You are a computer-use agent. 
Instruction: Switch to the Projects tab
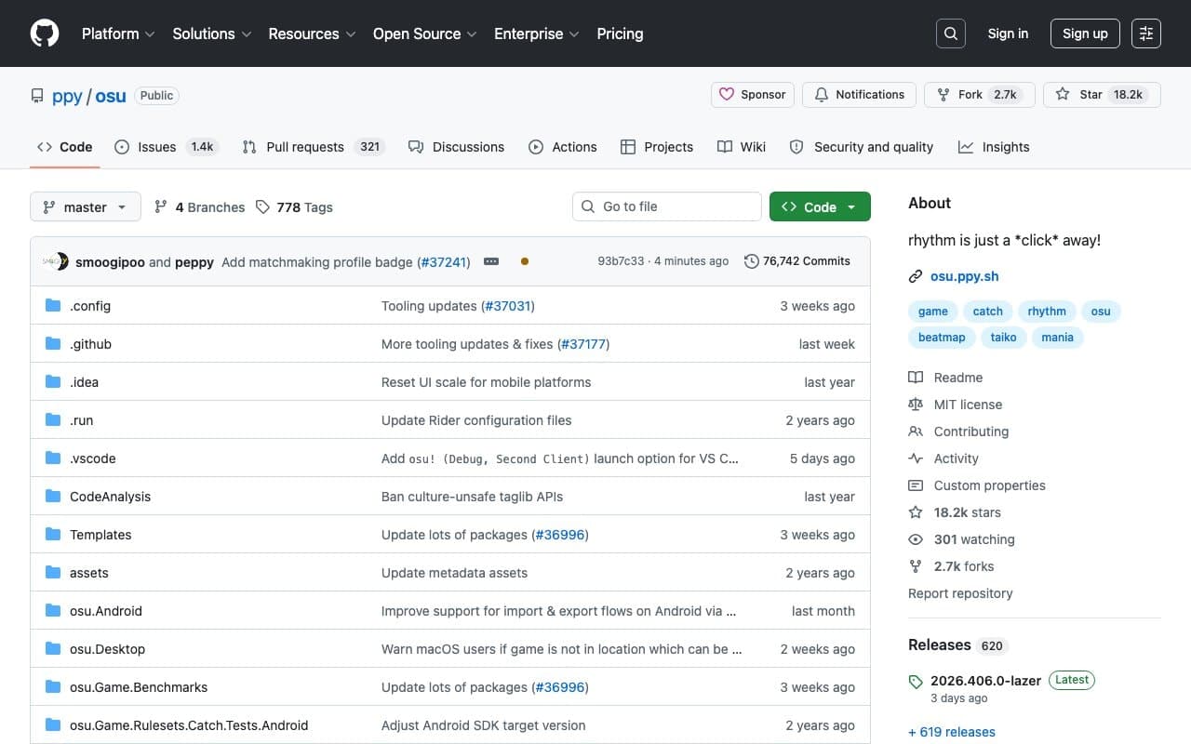[x=657, y=147]
